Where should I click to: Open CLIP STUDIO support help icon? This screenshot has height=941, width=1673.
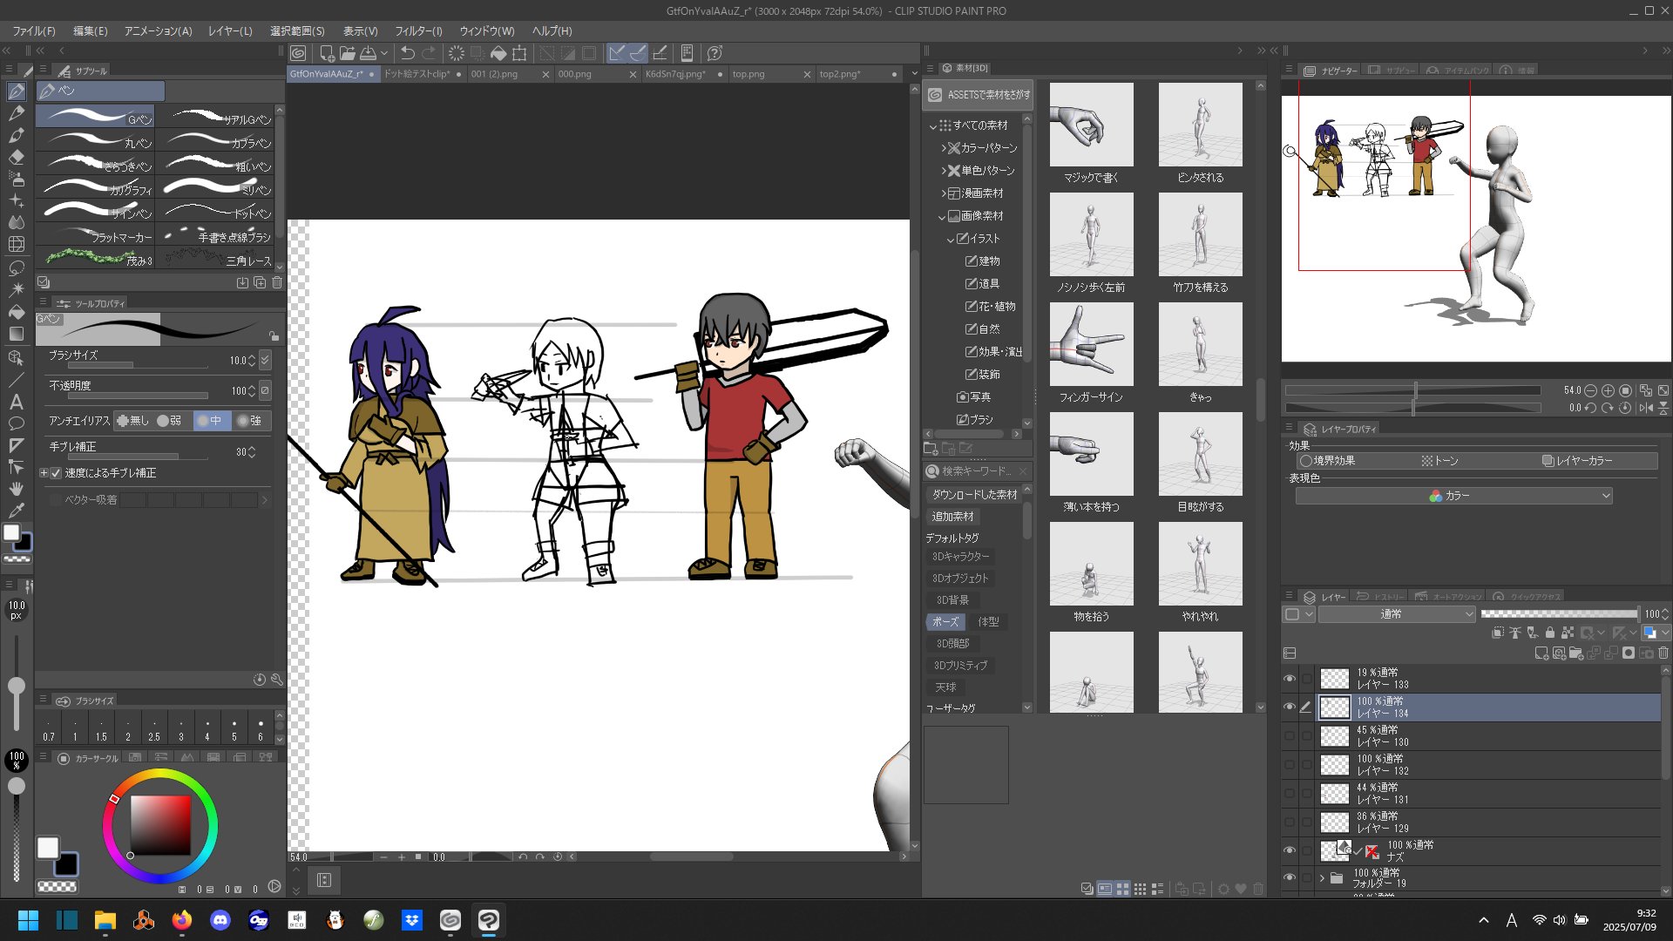tap(715, 53)
